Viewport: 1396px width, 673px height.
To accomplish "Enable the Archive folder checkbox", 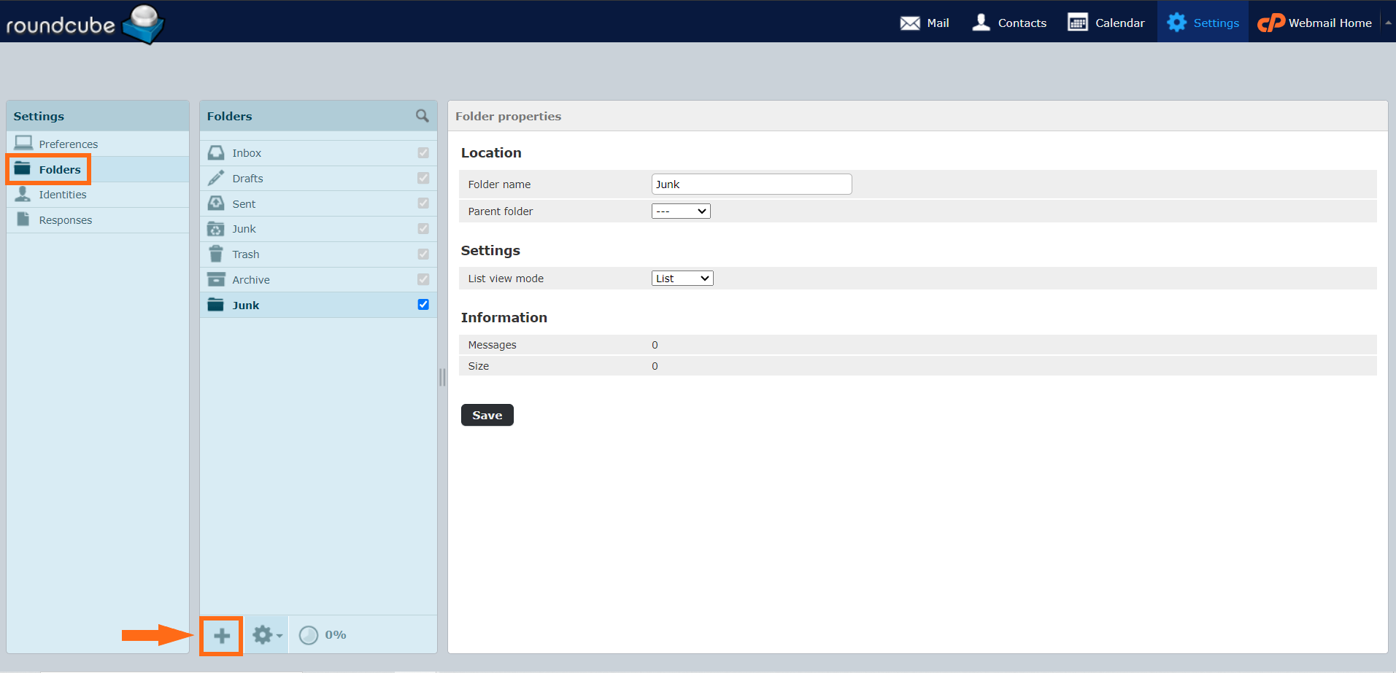I will click(423, 279).
